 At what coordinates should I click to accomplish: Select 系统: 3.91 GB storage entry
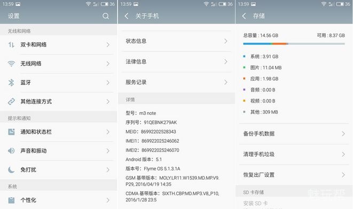coord(264,56)
